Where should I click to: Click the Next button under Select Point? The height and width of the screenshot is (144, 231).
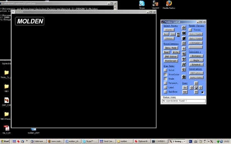click(166, 34)
